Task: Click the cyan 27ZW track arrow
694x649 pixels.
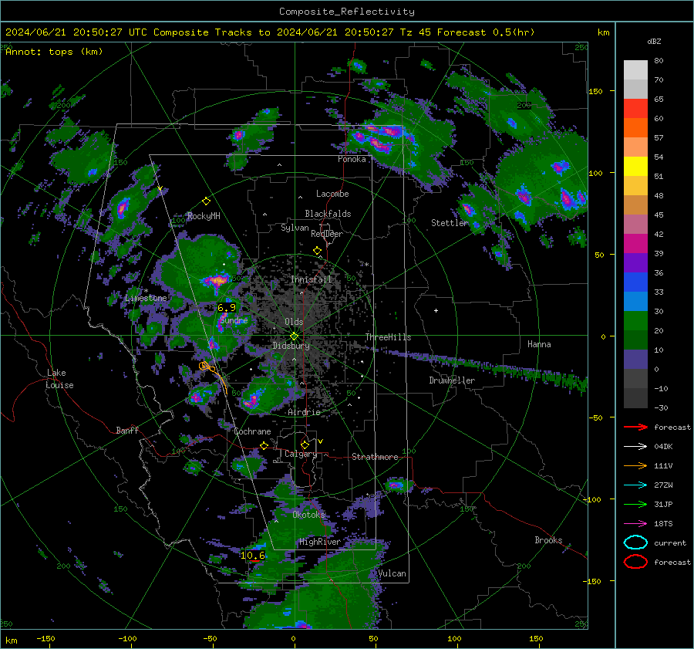Action: 635,485
